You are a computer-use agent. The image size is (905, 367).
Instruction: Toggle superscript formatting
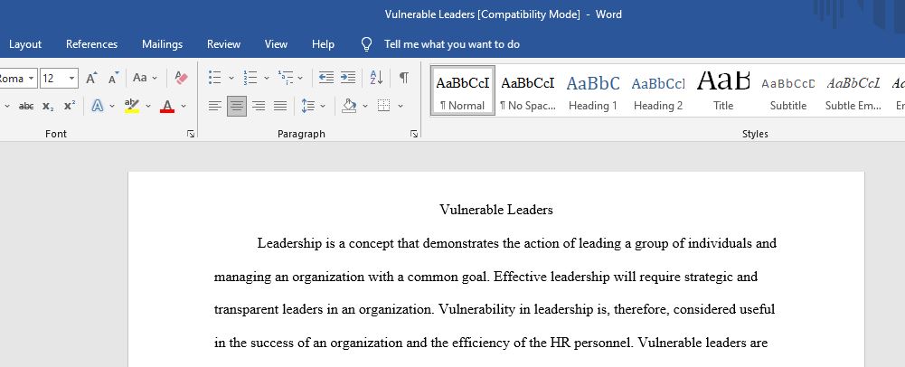point(70,106)
